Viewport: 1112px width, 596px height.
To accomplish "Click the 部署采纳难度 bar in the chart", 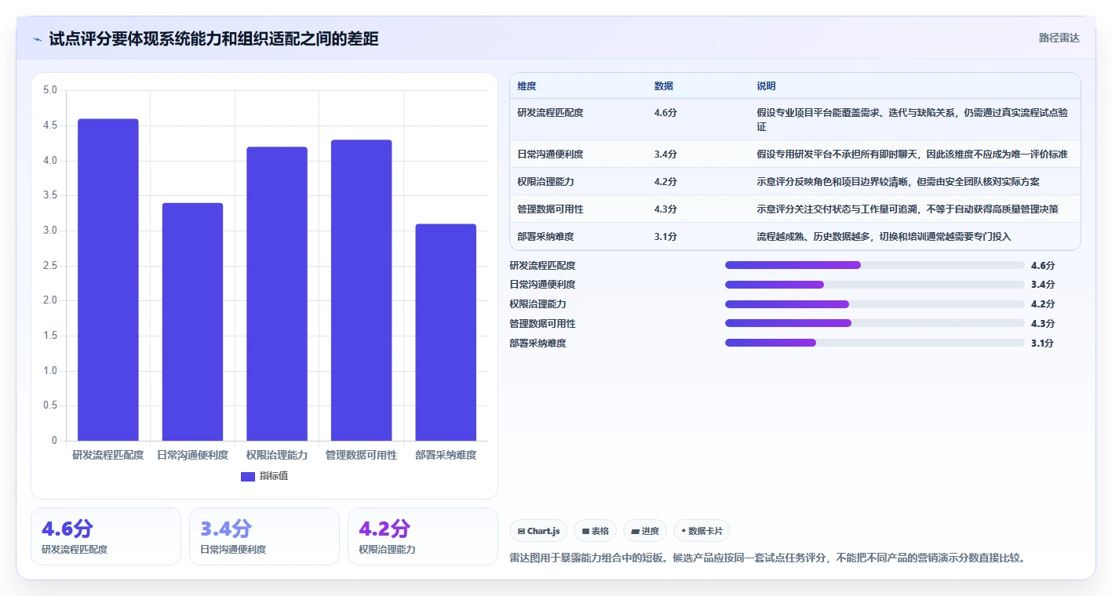I will click(x=446, y=333).
